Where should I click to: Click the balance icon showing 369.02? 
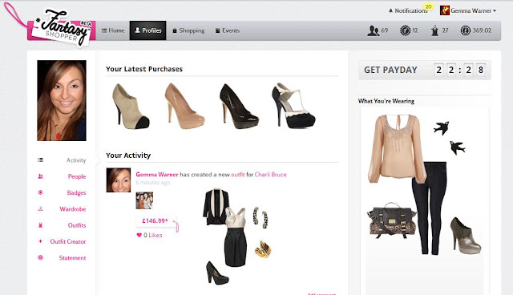click(x=465, y=30)
